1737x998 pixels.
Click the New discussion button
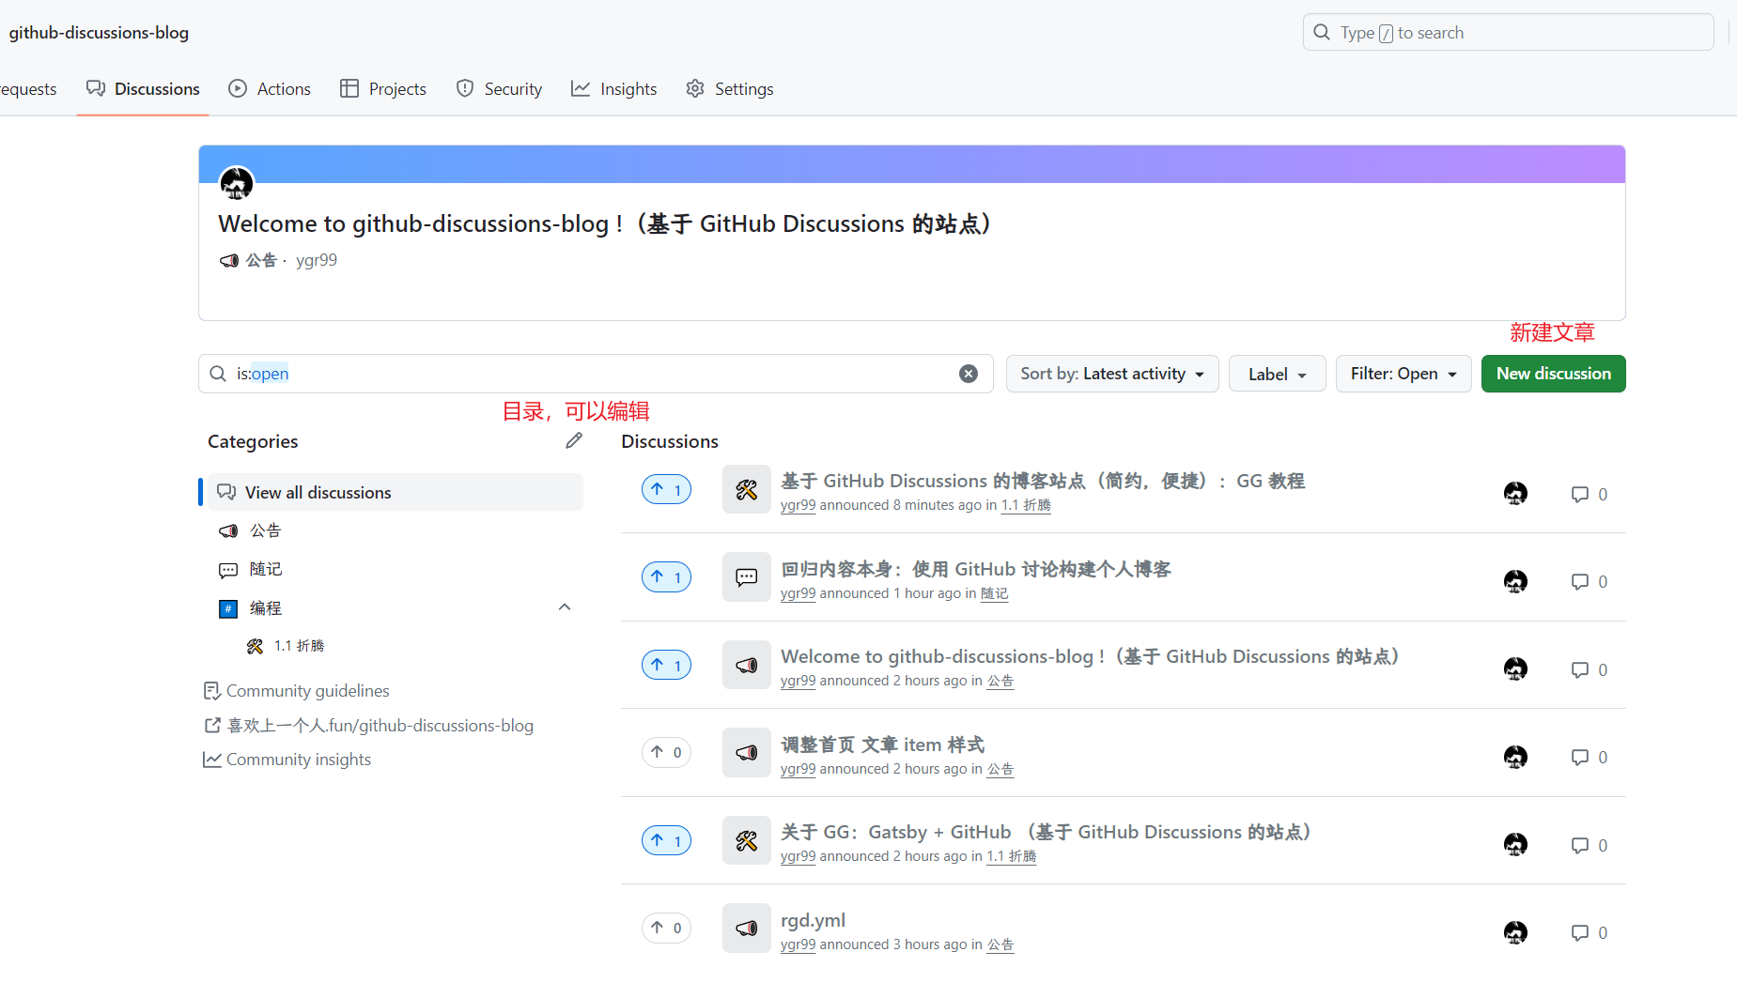(1554, 374)
